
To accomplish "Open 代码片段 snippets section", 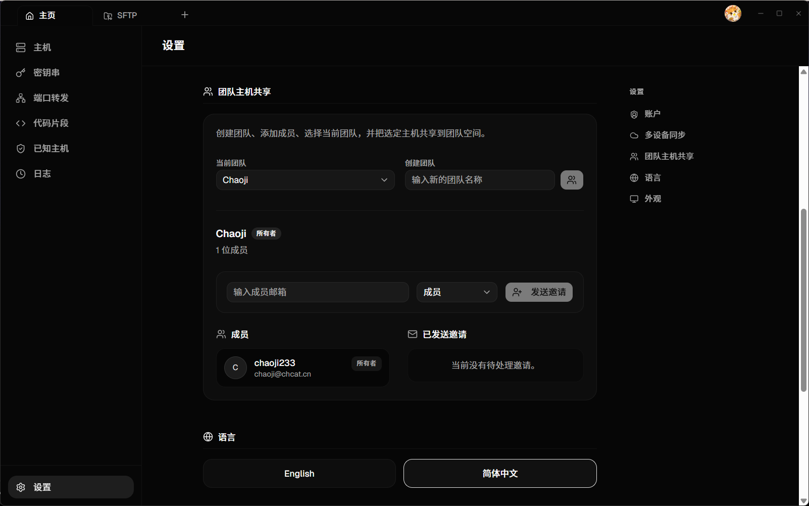I will point(71,123).
